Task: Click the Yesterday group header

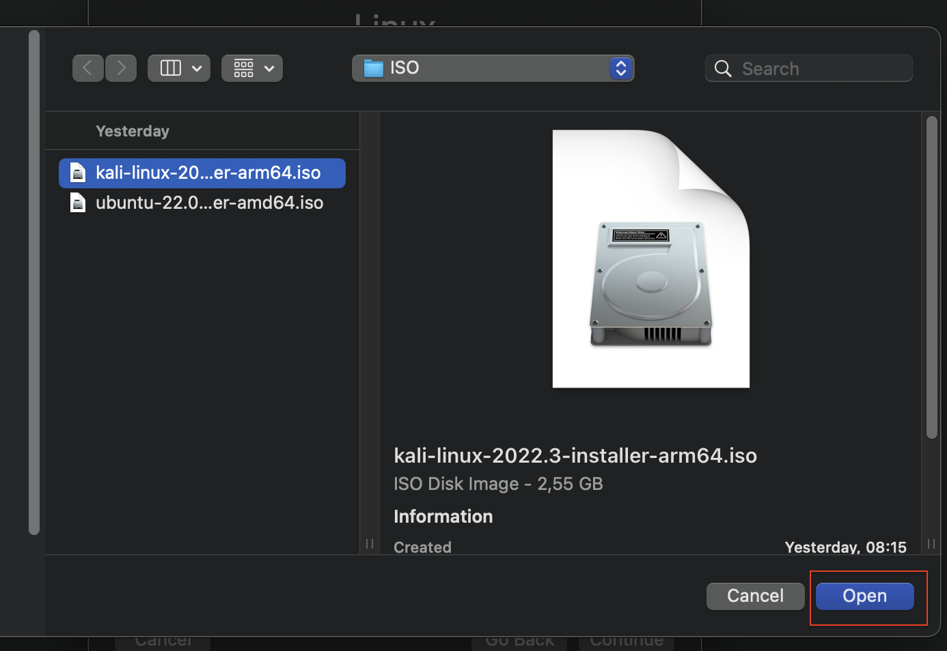Action: 133,131
